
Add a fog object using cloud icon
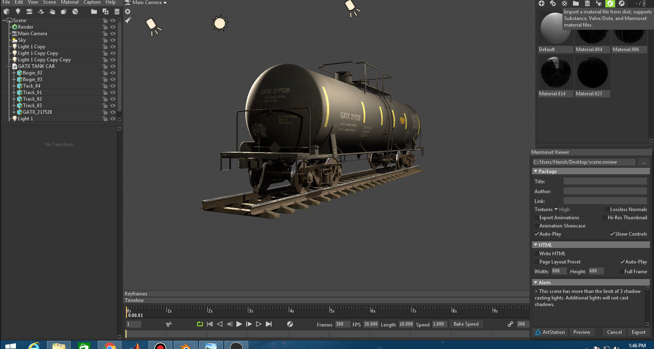click(x=52, y=11)
